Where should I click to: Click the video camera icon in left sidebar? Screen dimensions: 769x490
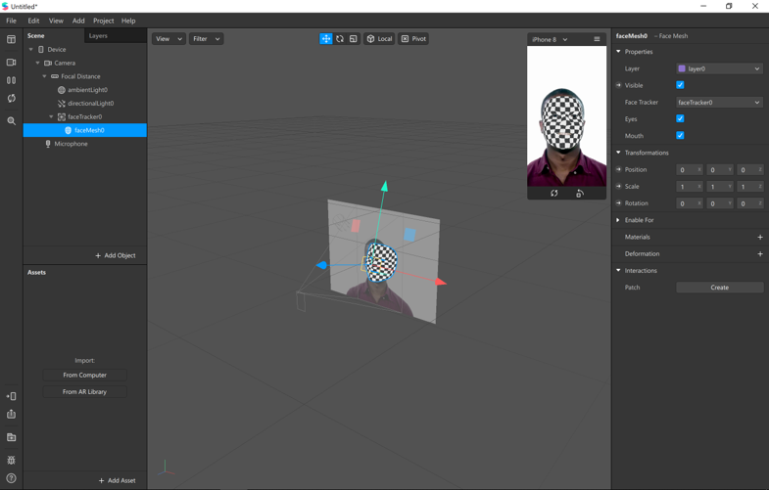tap(12, 63)
